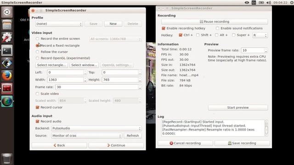Click the Select window... button
The height and width of the screenshot is (165, 294).
click(84, 65)
